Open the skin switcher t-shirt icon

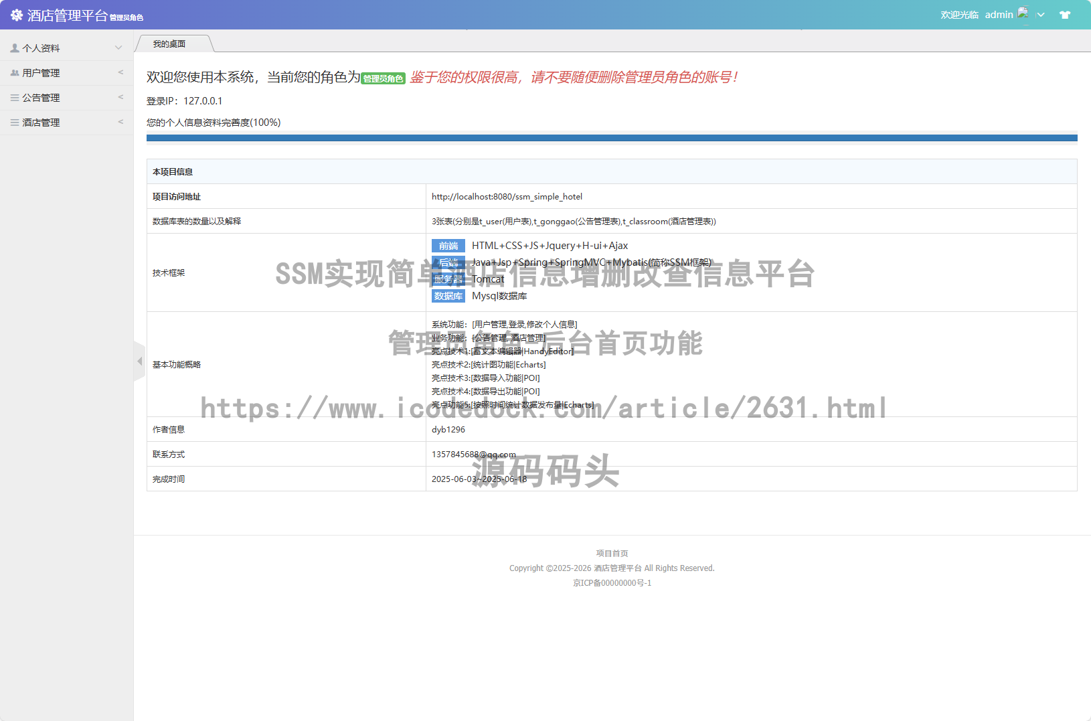click(x=1064, y=15)
